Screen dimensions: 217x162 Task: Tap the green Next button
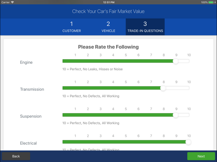(x=201, y=156)
